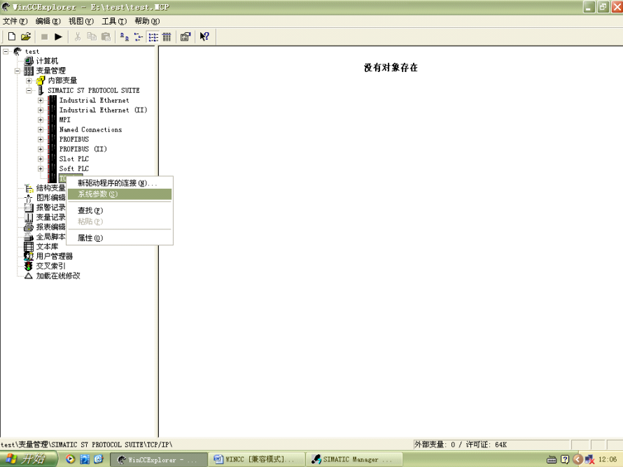Switch to small icons view
623x467 pixels.
click(x=139, y=37)
